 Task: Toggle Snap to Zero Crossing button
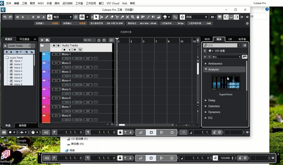(x=175, y=17)
